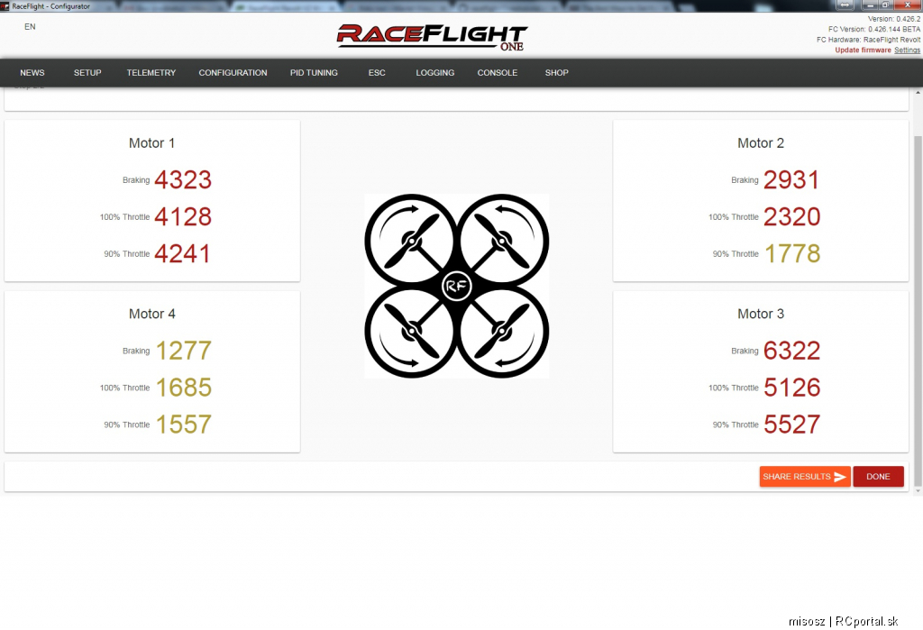Click Motor 1 braking value 4323
This screenshot has height=630, width=923.
183,180
